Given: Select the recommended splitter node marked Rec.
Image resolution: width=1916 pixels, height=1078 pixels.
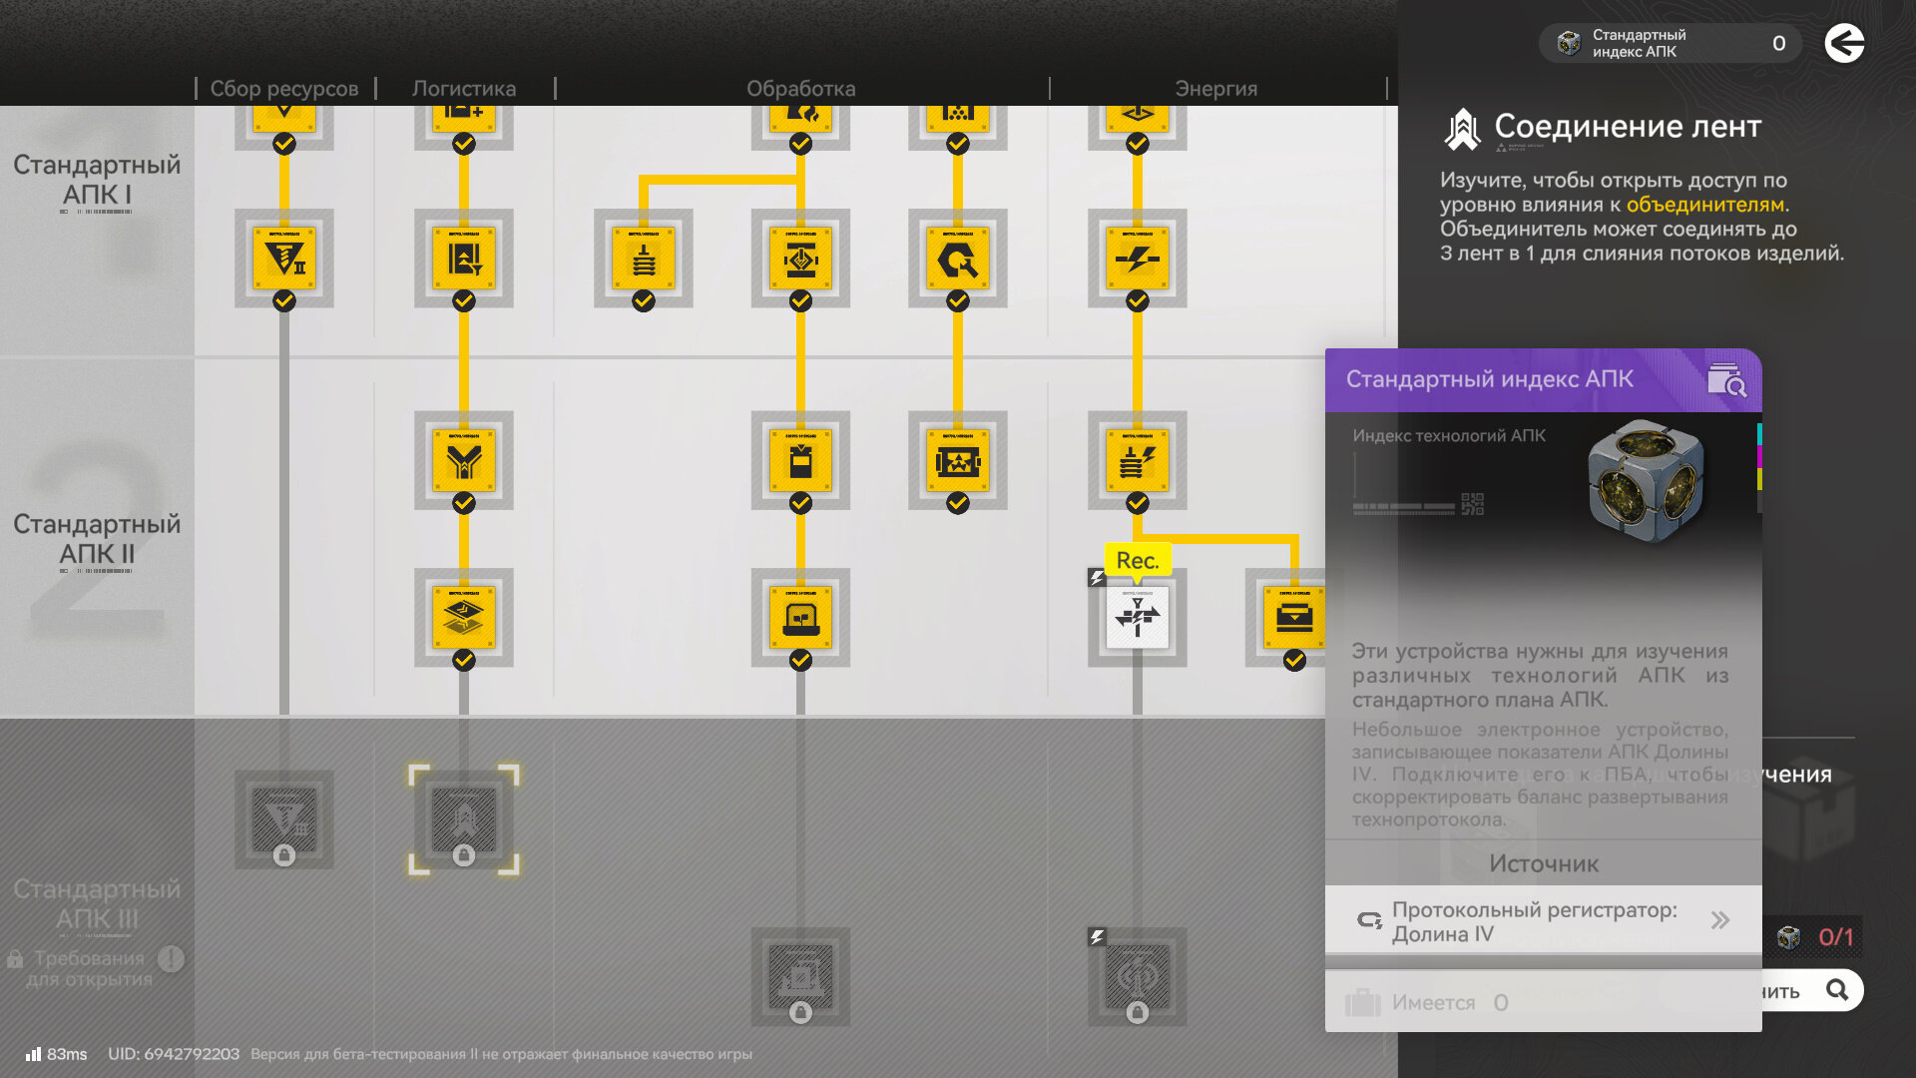Looking at the screenshot, I should point(1137,618).
